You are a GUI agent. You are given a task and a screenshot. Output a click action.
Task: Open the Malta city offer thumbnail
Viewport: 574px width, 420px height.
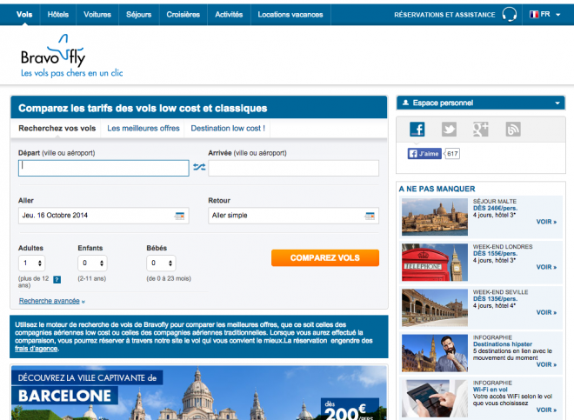pyautogui.click(x=435, y=217)
